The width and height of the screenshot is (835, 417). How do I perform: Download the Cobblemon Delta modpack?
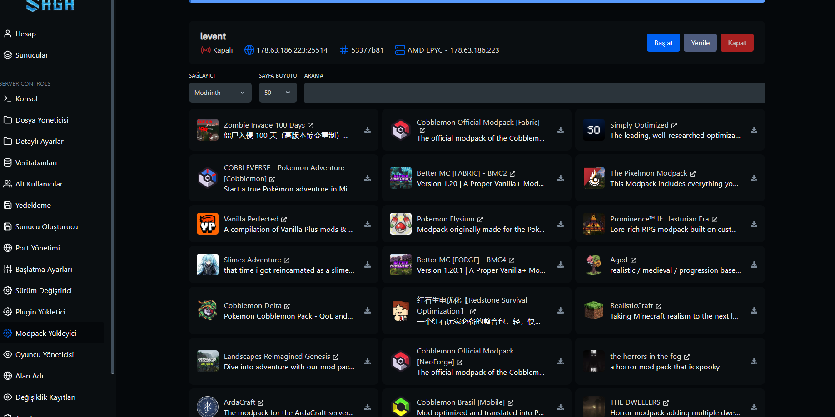pyautogui.click(x=368, y=311)
